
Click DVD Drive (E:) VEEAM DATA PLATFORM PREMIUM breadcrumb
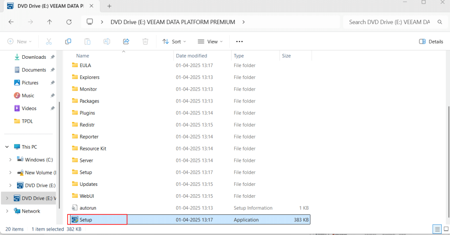click(x=173, y=22)
